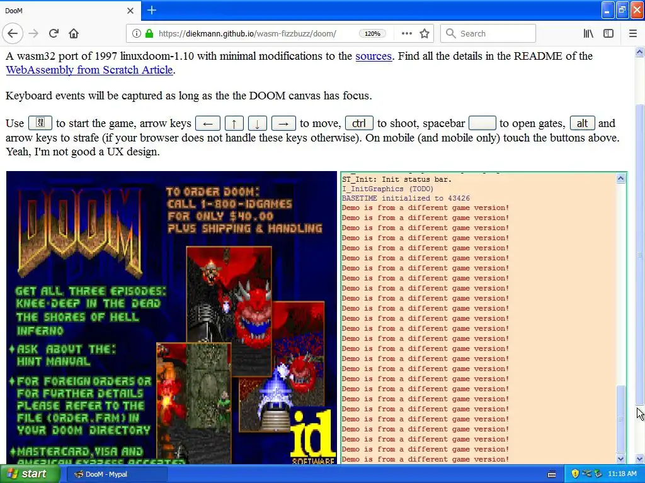The image size is (645, 483).
Task: Go back with the browser Back arrow
Action: pyautogui.click(x=13, y=33)
